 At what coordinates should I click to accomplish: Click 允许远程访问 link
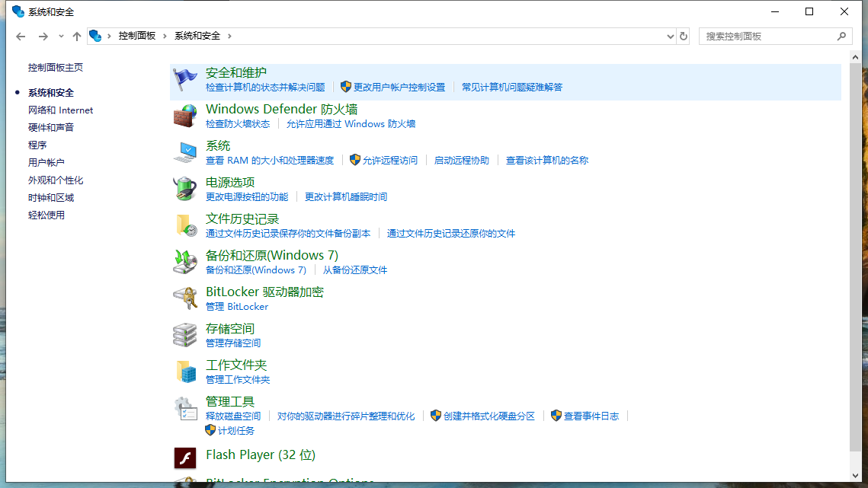point(389,161)
